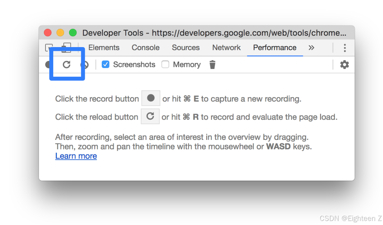Enable the Memory checkbox
Viewport: 383px width, 225px height.
click(165, 64)
